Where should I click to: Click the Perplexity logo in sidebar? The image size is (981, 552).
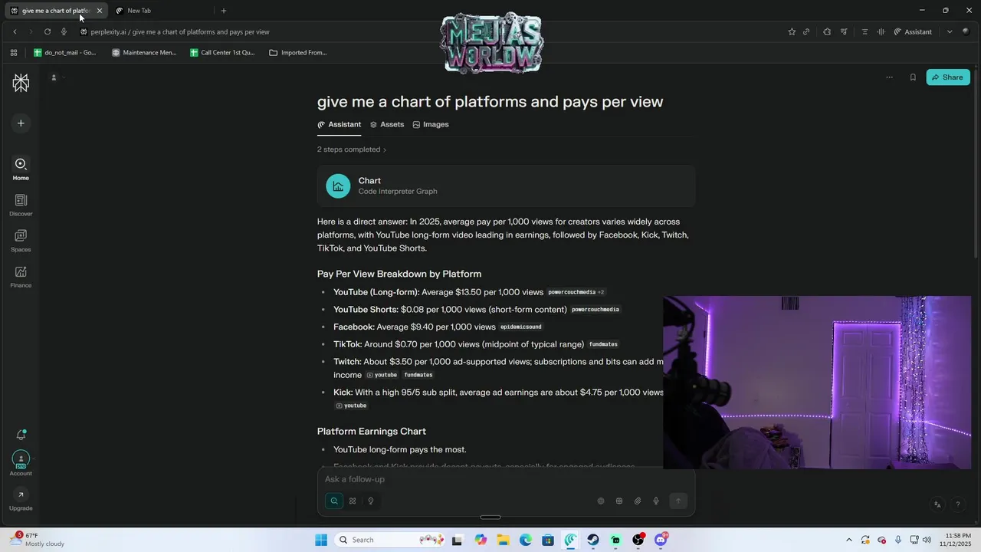[21, 83]
